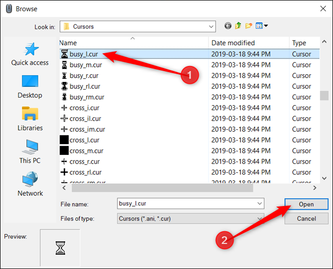Select This PC in the sidebar
333x269 pixels.
(30, 151)
